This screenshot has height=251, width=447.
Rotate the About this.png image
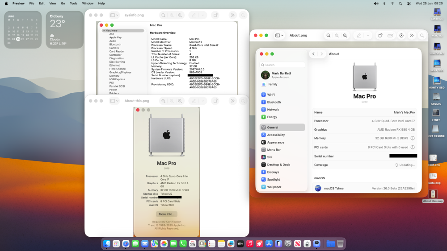tap(215, 101)
